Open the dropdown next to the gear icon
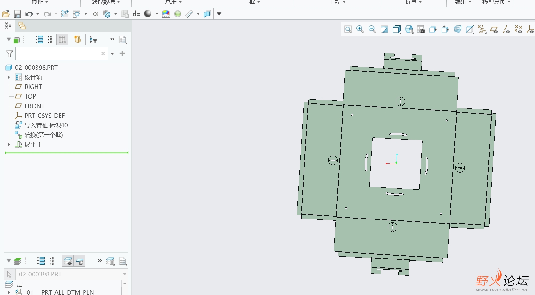Screen dimensions: 535x295 coord(115,14)
